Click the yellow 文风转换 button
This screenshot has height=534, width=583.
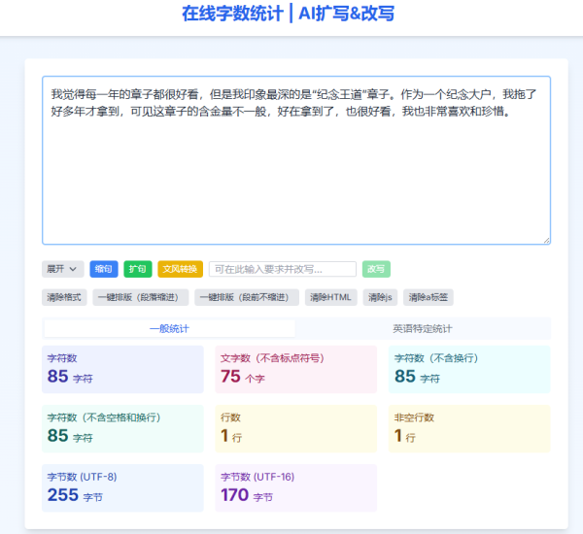(181, 269)
